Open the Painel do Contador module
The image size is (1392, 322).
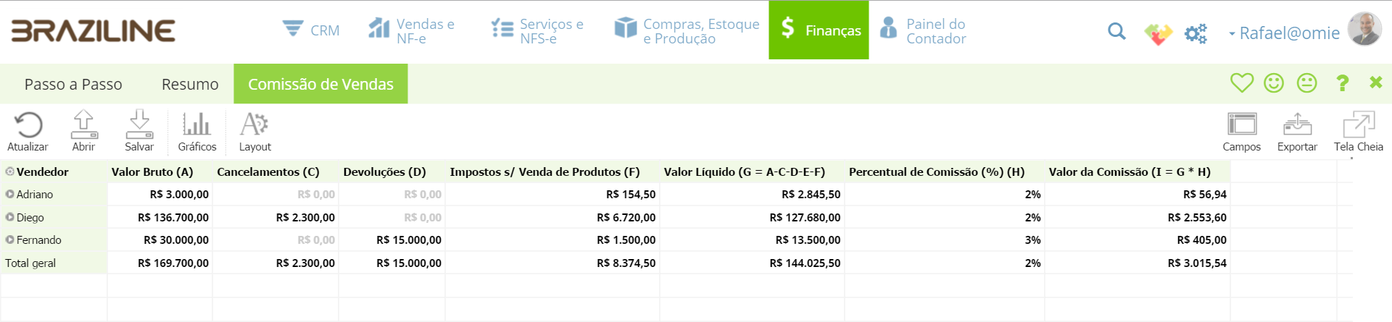pyautogui.click(x=923, y=31)
